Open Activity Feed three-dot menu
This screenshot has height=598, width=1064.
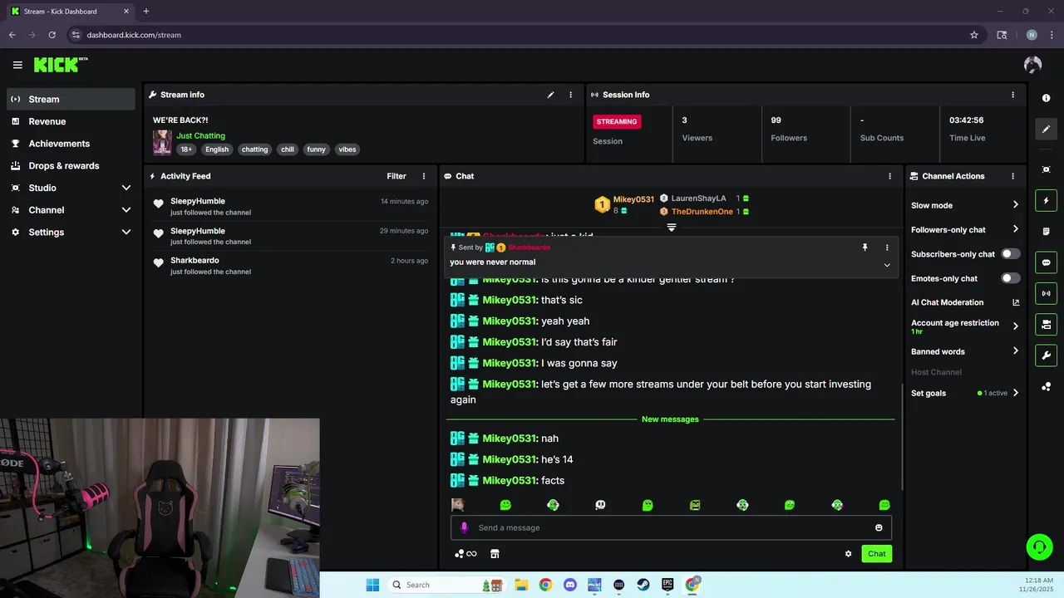tap(424, 176)
